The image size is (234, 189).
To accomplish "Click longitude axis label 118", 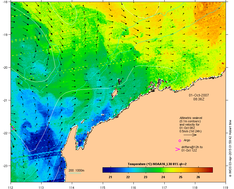I will coord(195,187).
